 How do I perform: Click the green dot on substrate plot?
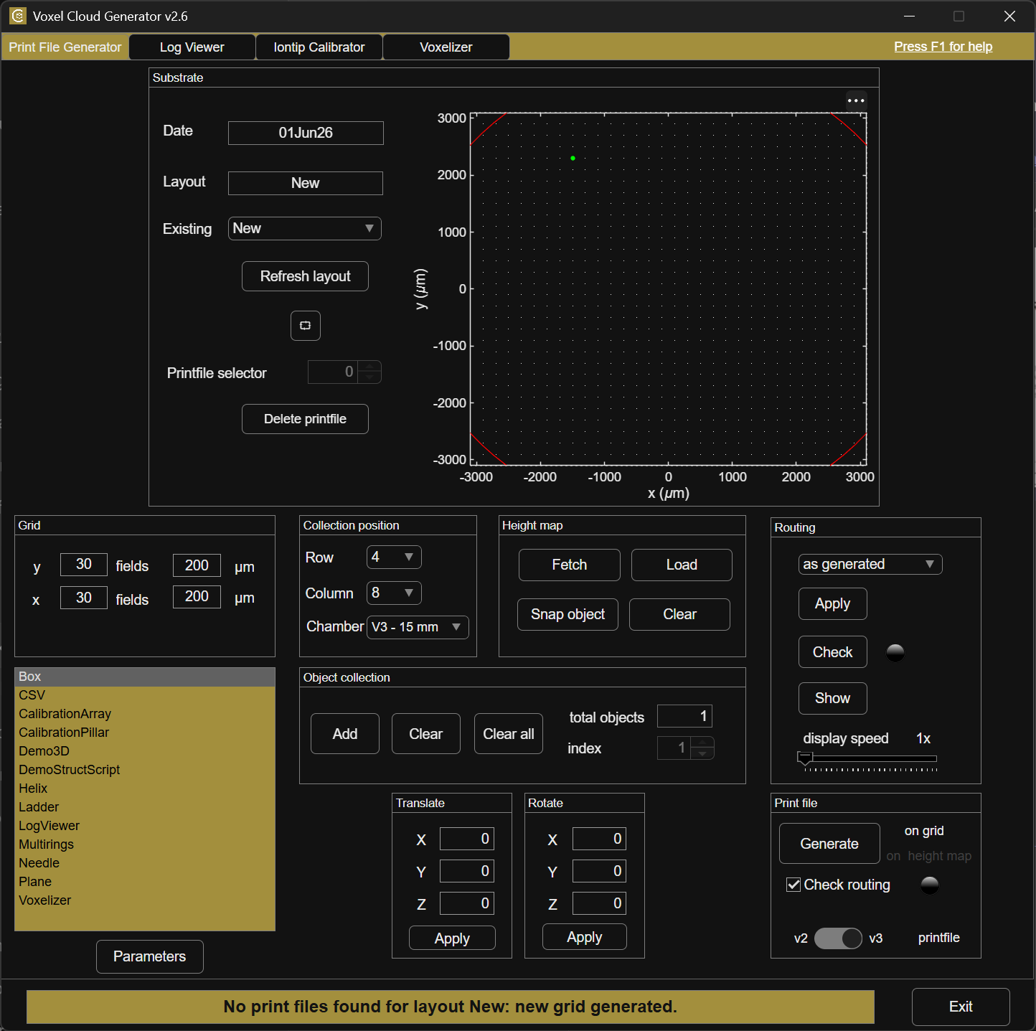pyautogui.click(x=573, y=158)
